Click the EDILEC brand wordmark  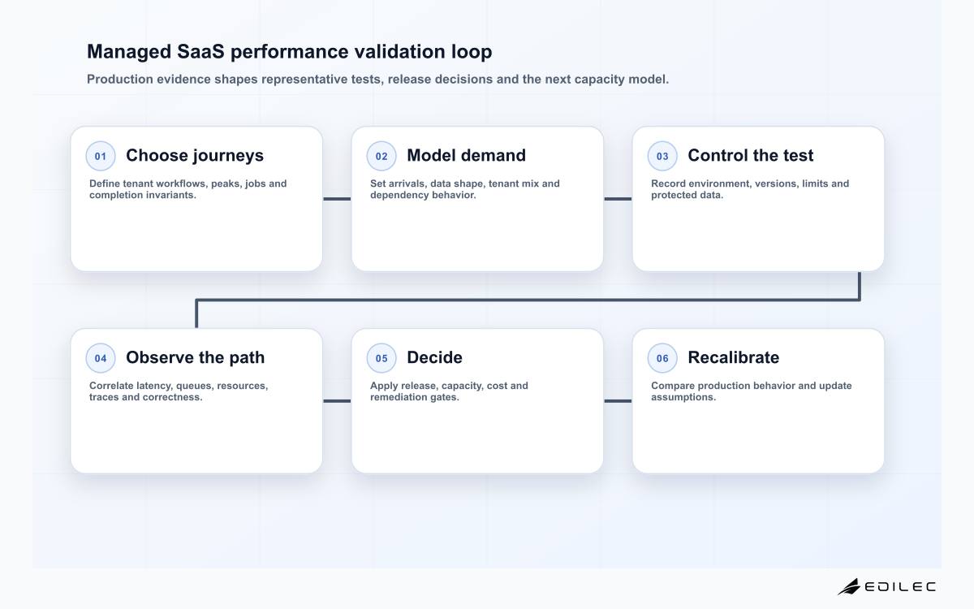point(900,586)
